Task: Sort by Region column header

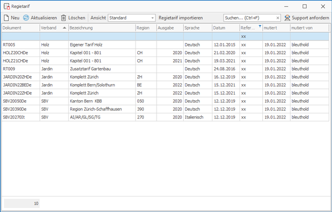Action: (146, 28)
